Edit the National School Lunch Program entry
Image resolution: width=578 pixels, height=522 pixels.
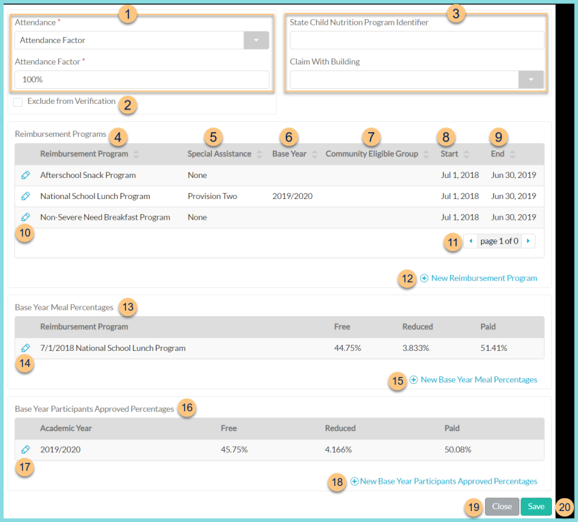(25, 196)
